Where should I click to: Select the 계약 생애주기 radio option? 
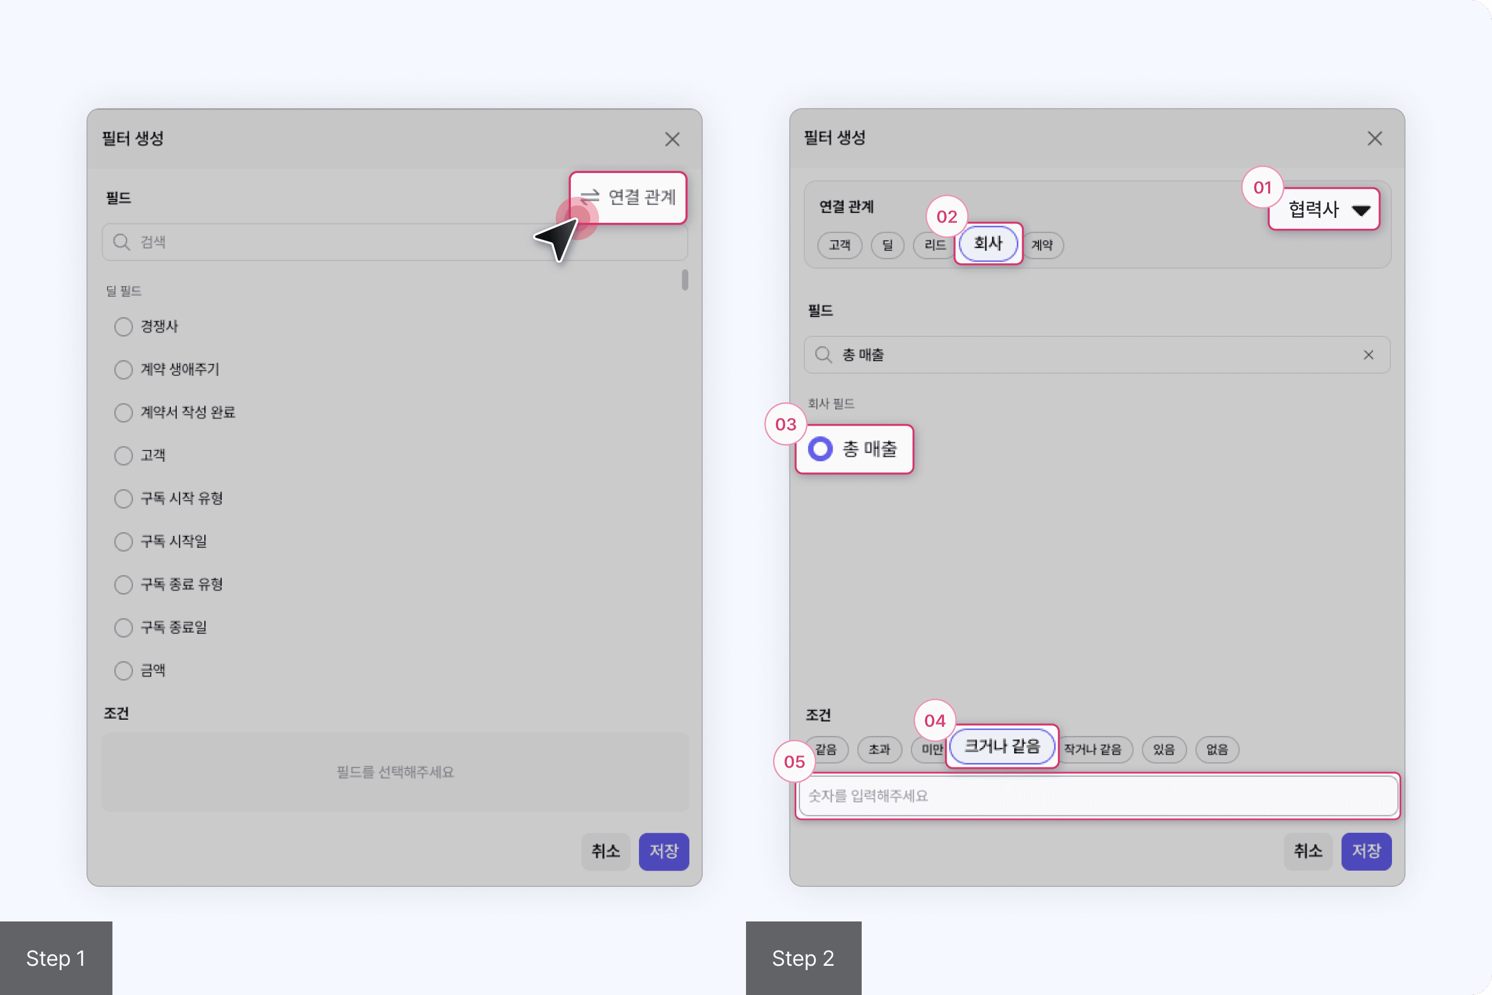(x=123, y=369)
